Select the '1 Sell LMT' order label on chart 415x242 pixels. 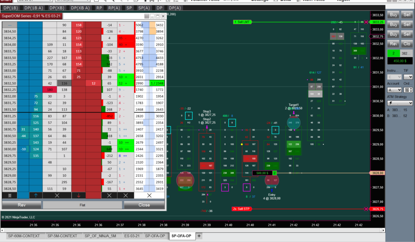click(x=242, y=22)
